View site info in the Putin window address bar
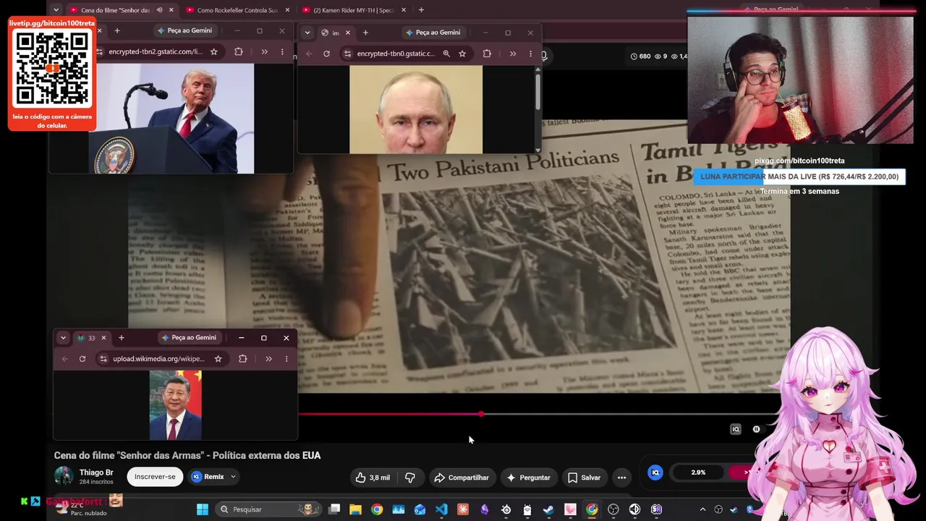This screenshot has height=521, width=926. coord(348,54)
